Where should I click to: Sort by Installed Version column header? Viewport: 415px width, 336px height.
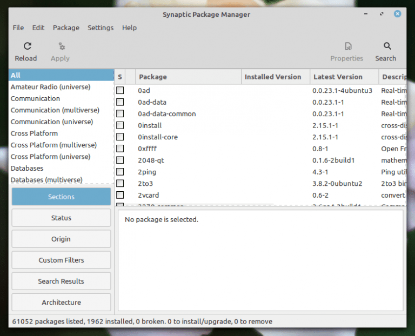tap(276, 77)
